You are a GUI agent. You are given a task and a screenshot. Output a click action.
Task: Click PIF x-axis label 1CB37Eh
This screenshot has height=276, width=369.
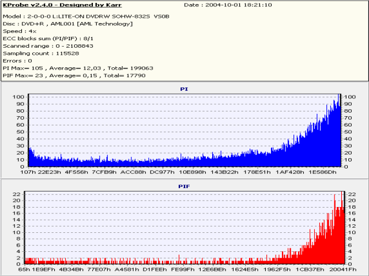point(310,270)
